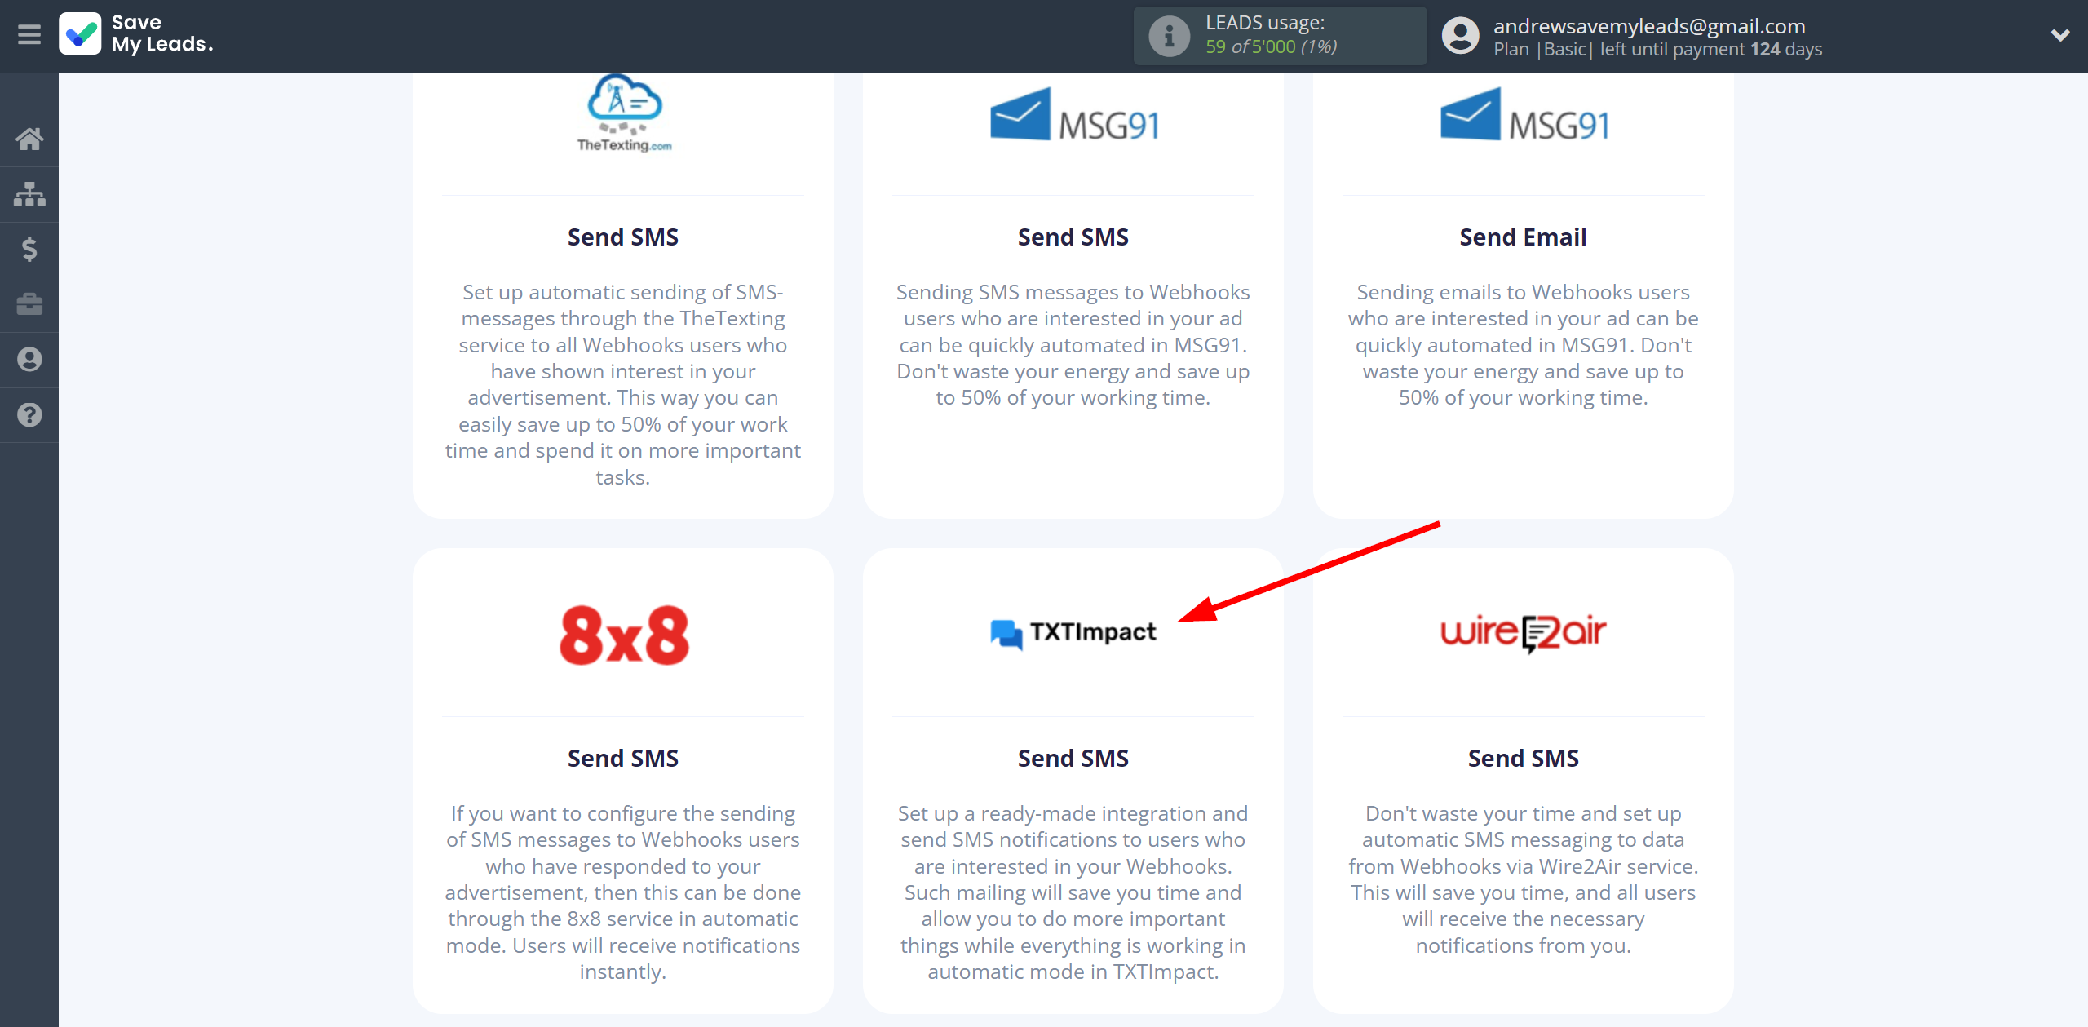This screenshot has width=2088, height=1027.
Task: Click the Save My Leads logo
Action: (136, 34)
